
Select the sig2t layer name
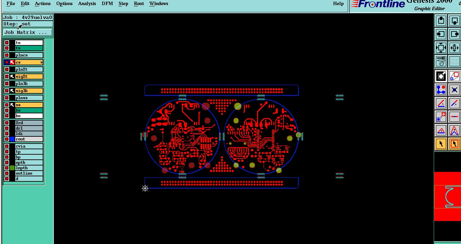[29, 76]
